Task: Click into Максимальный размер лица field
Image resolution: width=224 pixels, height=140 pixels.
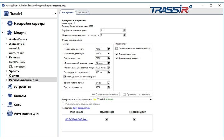Action: [101, 68]
